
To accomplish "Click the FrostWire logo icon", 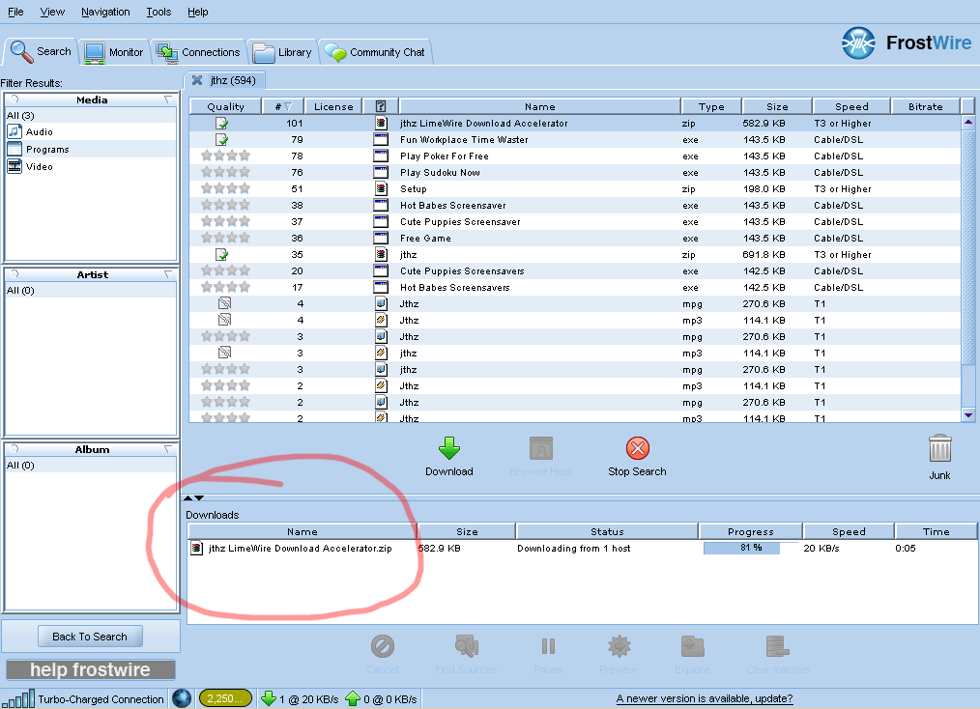I will coord(858,43).
